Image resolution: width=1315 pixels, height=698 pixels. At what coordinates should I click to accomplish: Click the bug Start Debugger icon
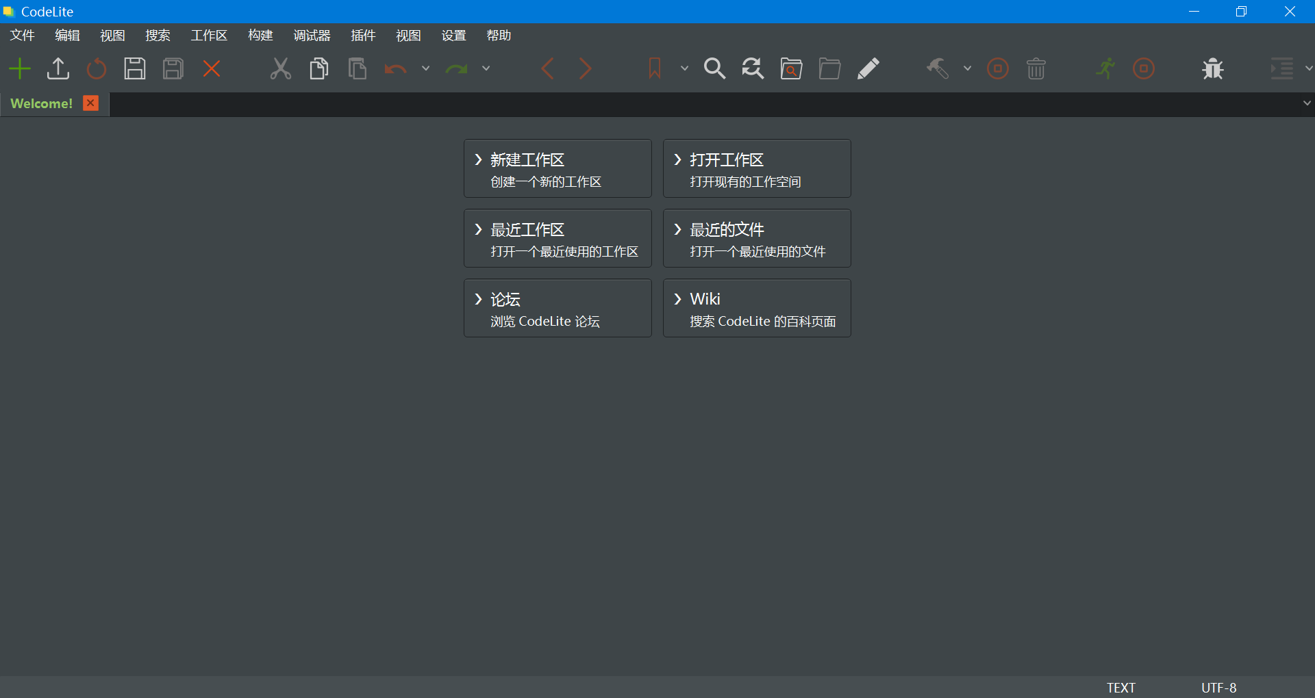1212,68
